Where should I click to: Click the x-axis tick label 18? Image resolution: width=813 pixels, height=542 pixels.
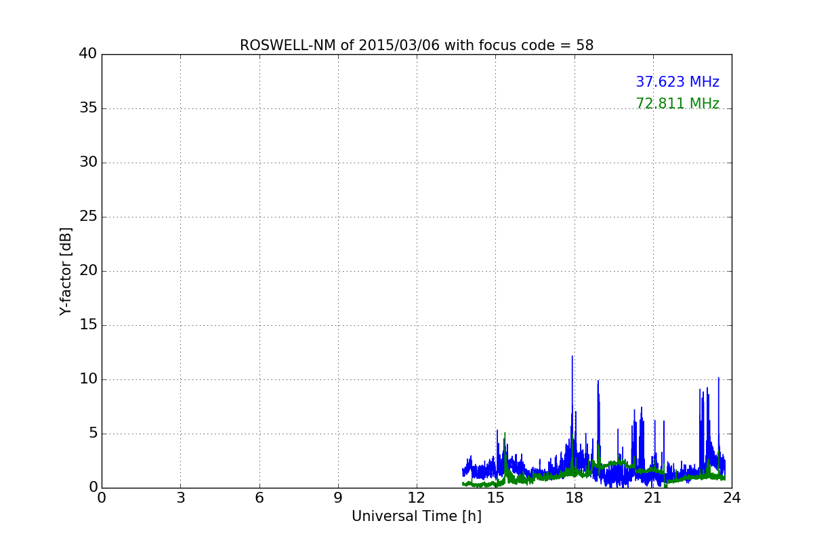coord(574,498)
